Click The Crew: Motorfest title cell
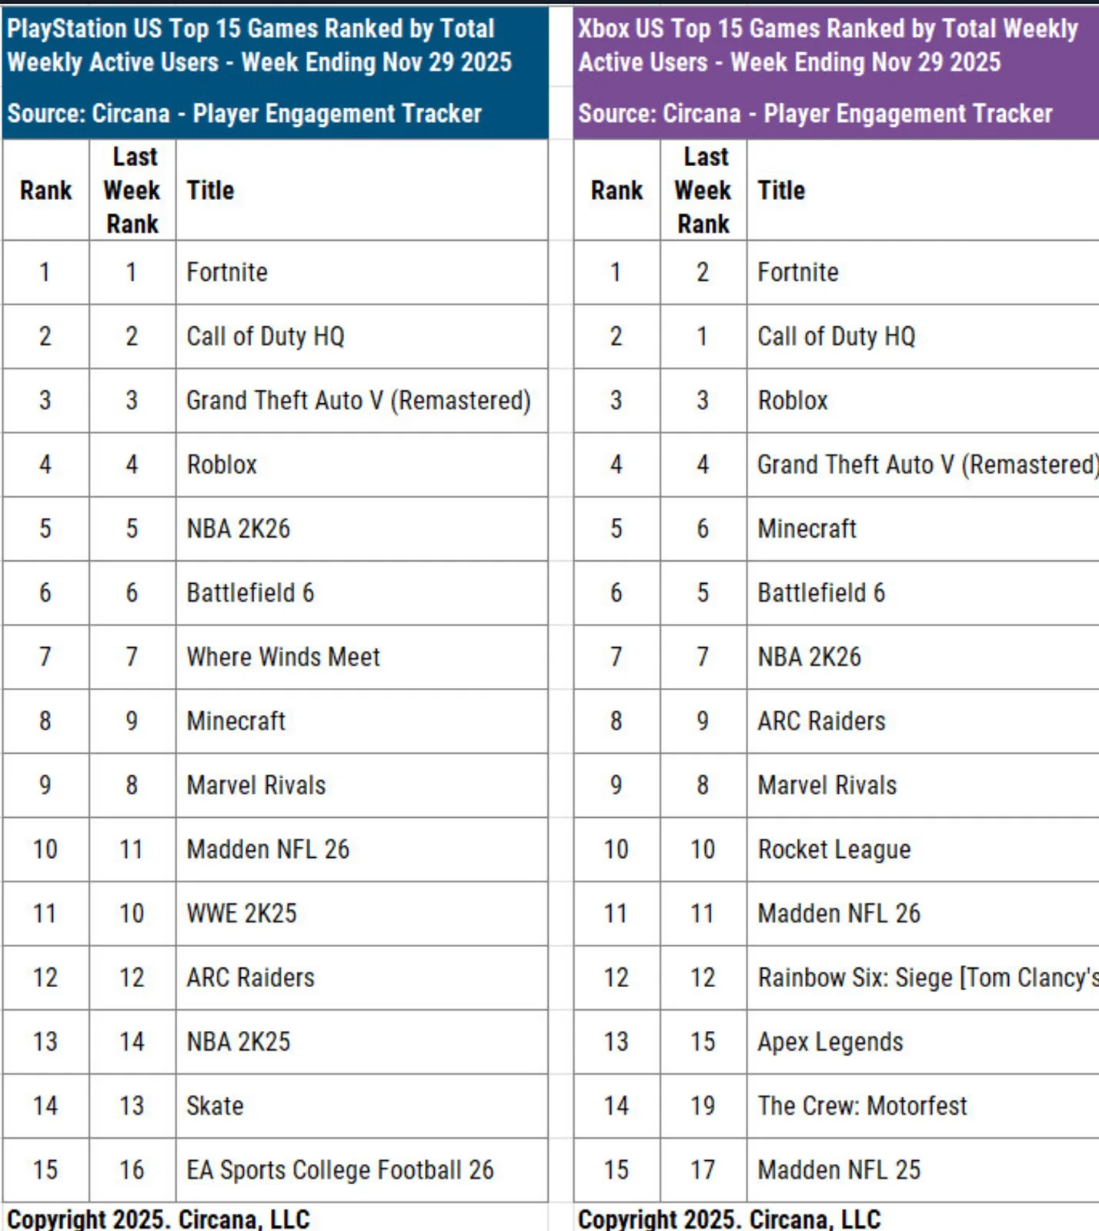The image size is (1099, 1231). 862,1106
